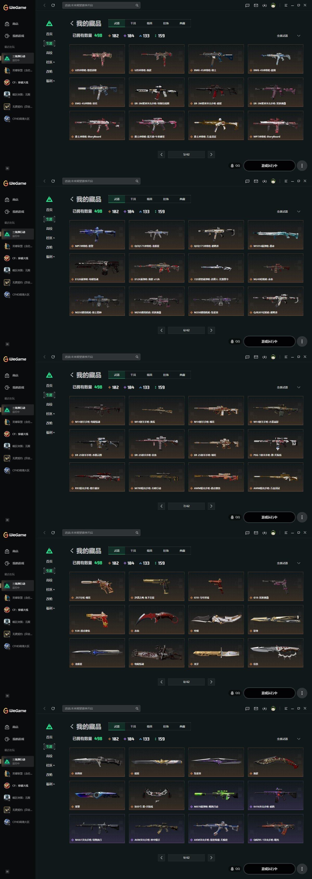Select 暗区突围 game icon in the 7/42 window
Viewport: 312px width, 879px height.
(7, 446)
